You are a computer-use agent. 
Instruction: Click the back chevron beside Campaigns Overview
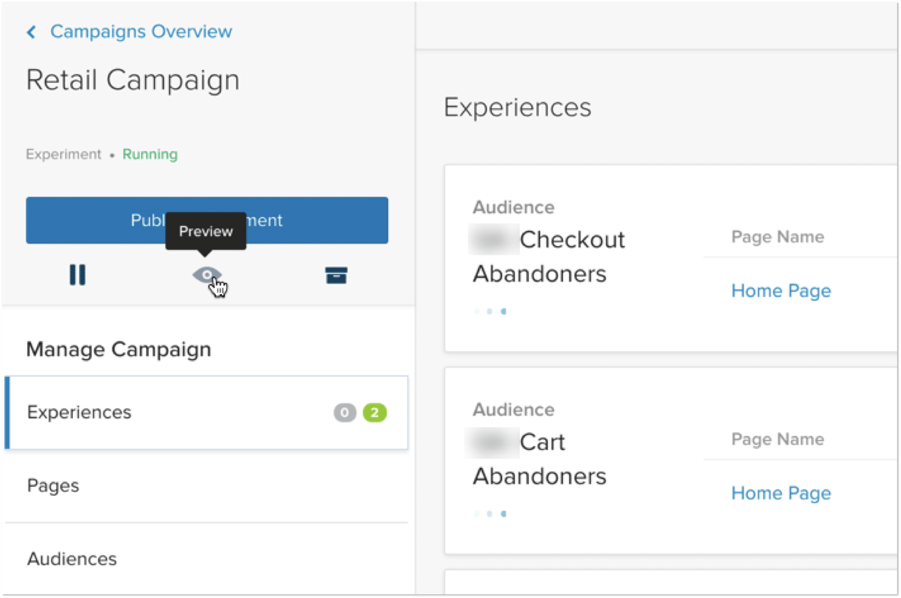click(x=30, y=32)
